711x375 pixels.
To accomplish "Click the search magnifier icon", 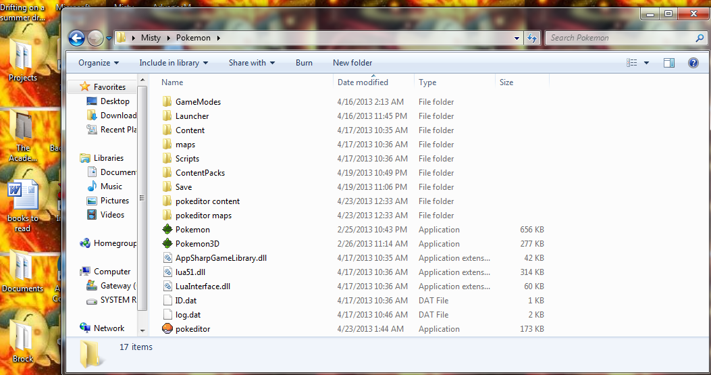I will coord(700,38).
